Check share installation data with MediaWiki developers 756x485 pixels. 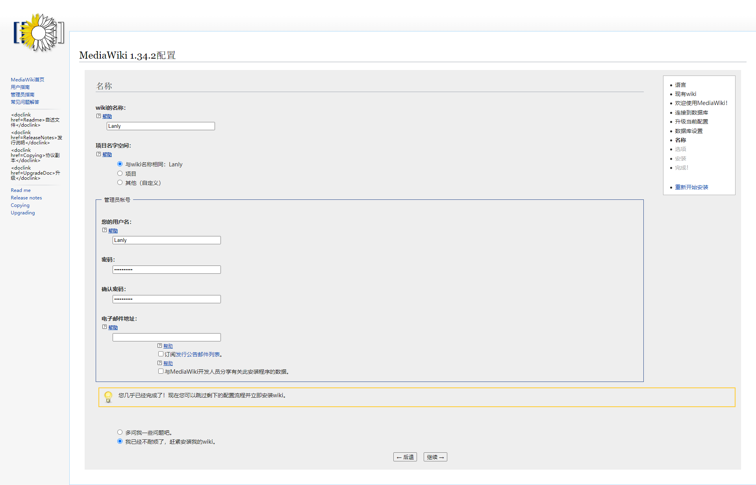coord(161,371)
